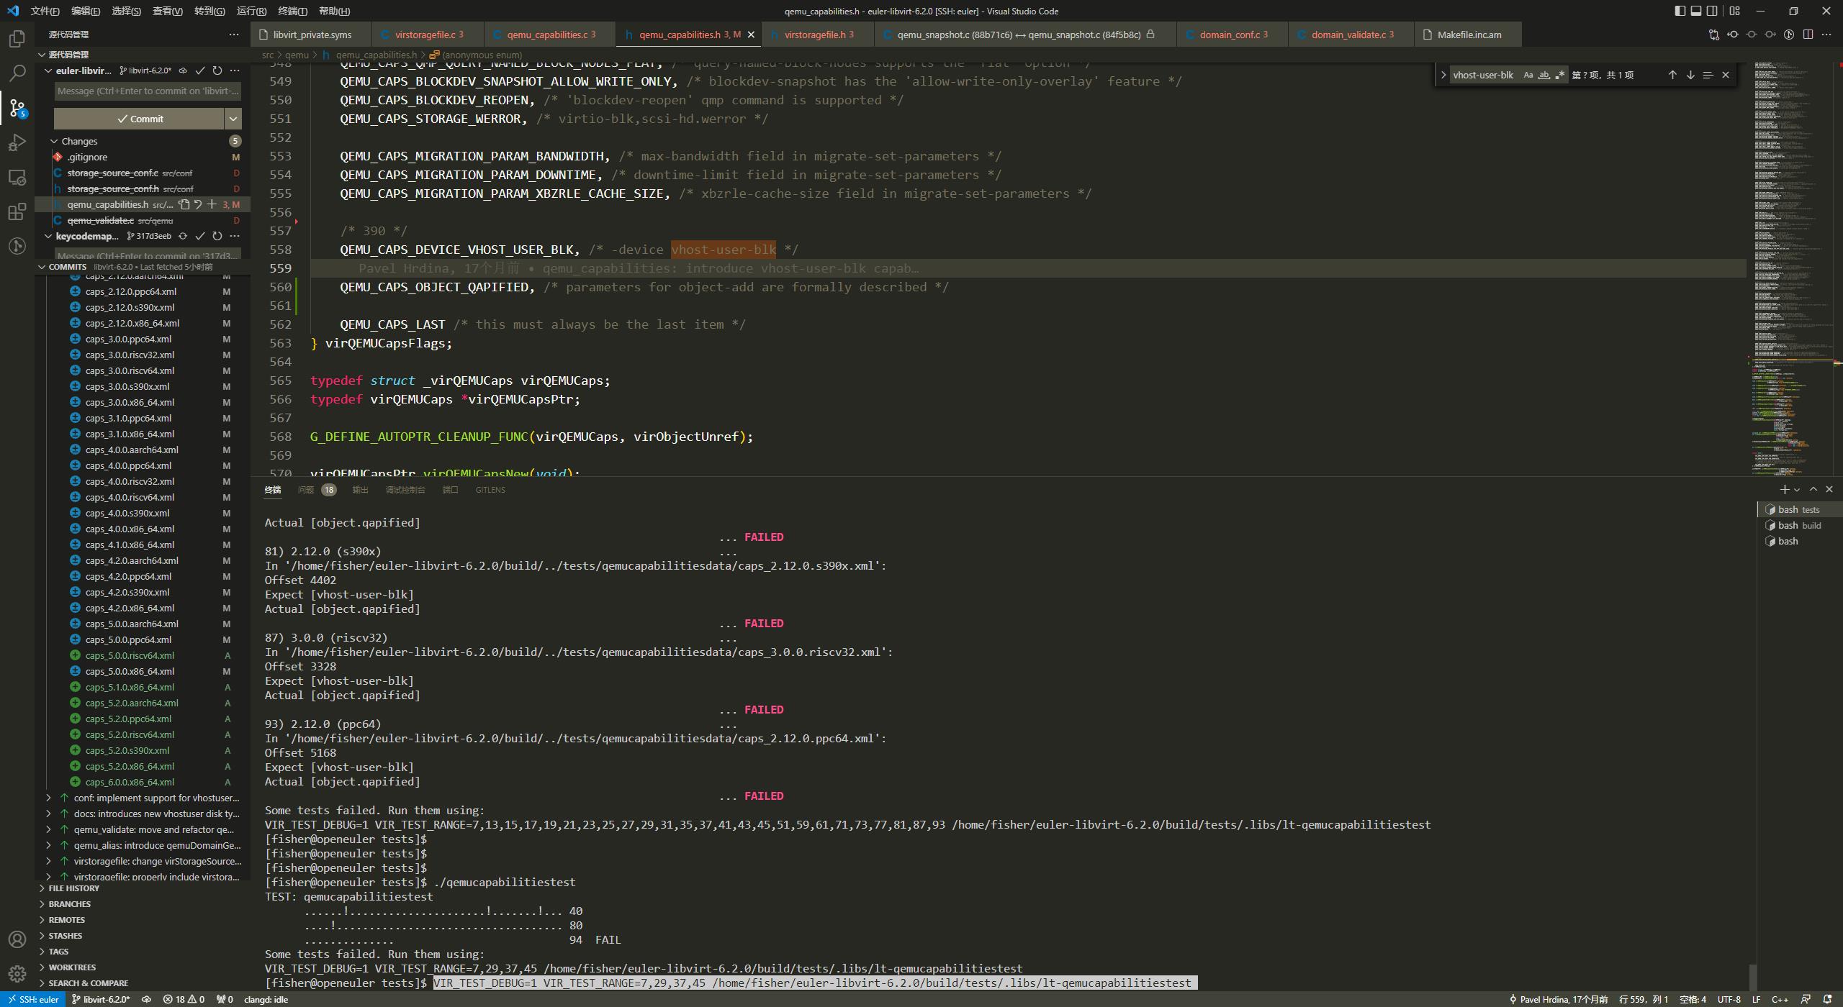1843x1007 pixels.
Task: Open the GitLens activity bar icon
Action: click(17, 246)
